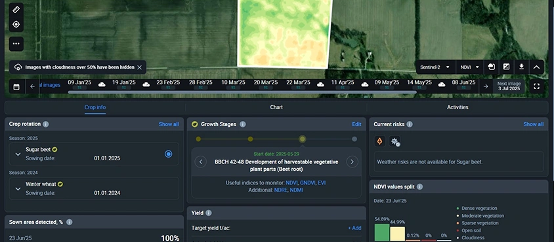Open the calendar date picker

[x=16, y=86]
